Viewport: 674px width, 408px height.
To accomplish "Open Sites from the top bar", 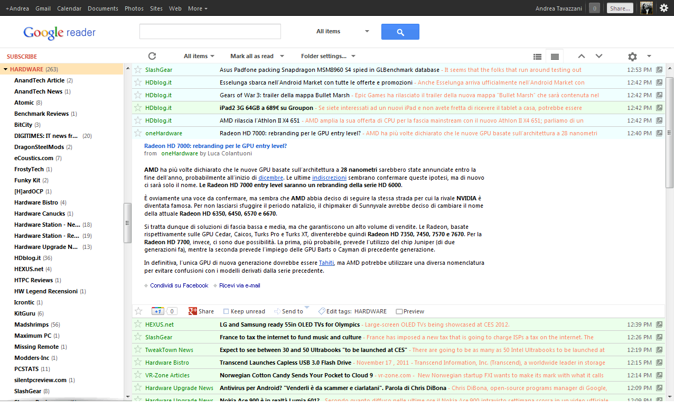I will 156,8.
